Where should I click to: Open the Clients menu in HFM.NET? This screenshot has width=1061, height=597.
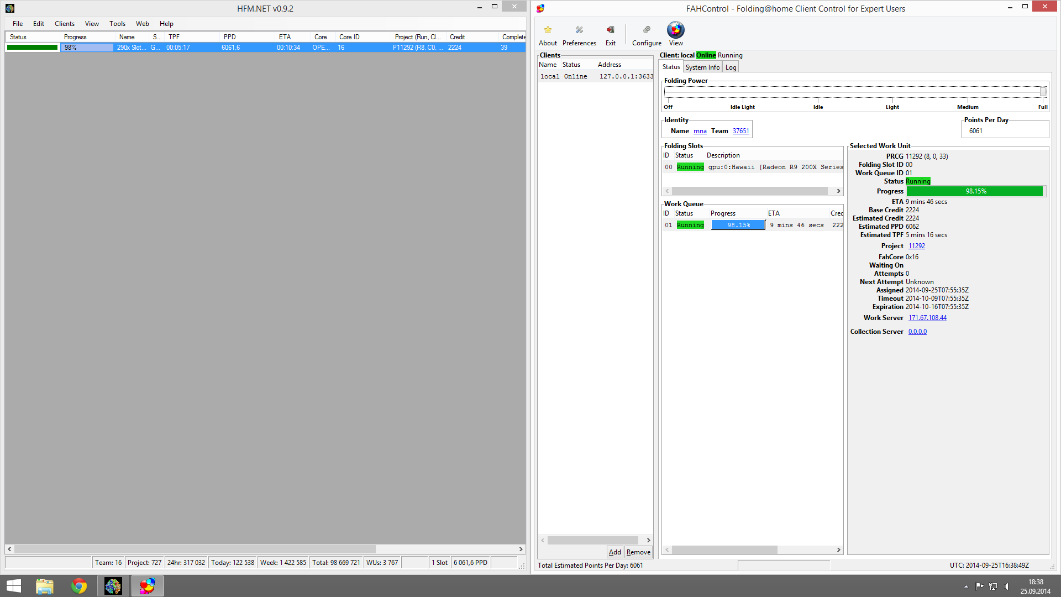tap(65, 24)
